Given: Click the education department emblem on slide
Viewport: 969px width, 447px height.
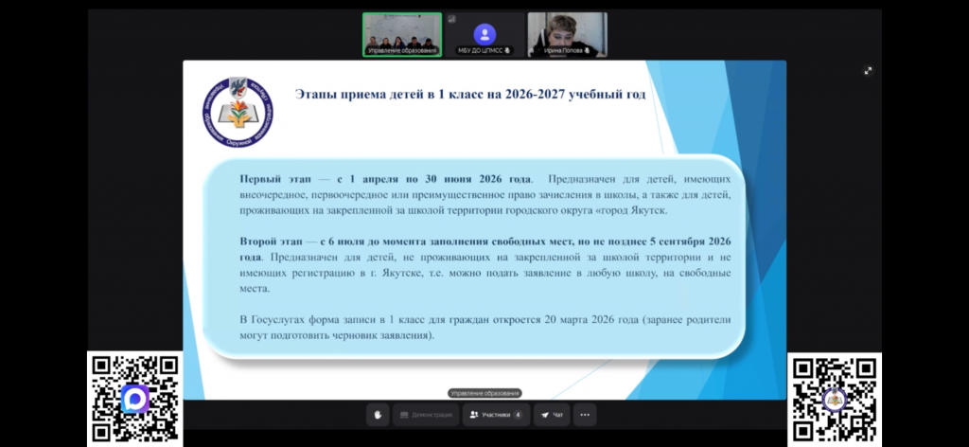Looking at the screenshot, I should coord(238,113).
